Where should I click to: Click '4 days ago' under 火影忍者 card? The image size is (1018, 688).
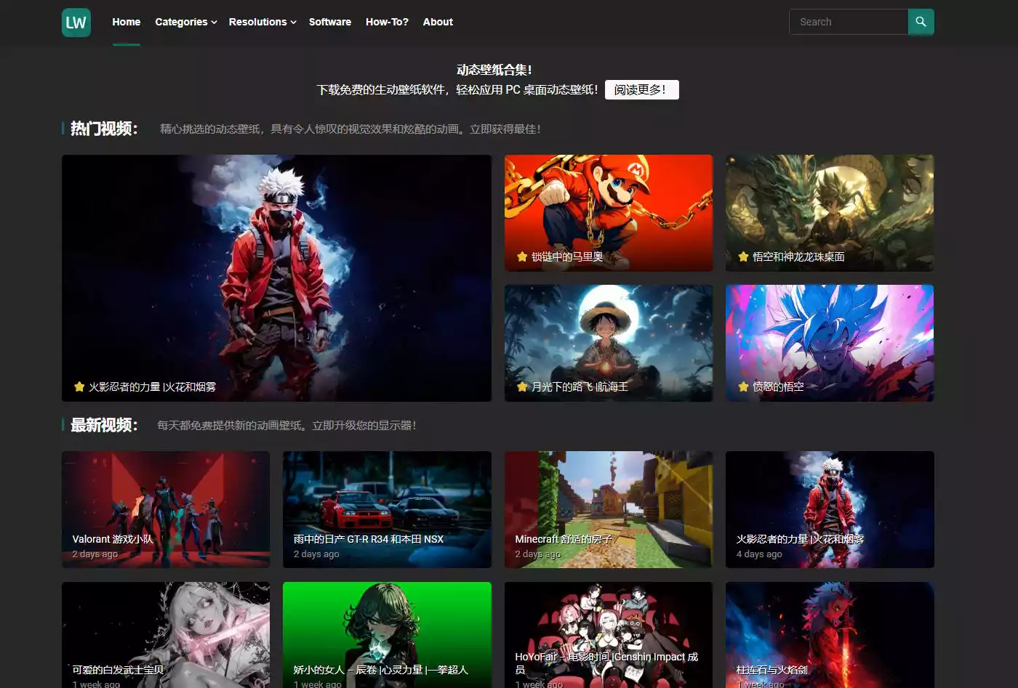point(759,554)
